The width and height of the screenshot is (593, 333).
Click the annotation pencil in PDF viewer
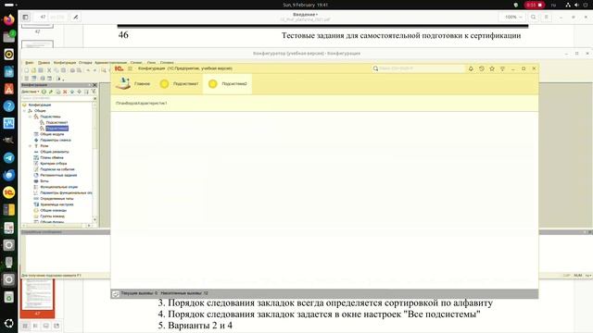[76, 17]
